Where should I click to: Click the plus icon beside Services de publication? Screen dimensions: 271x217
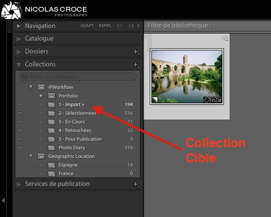[x=135, y=184]
